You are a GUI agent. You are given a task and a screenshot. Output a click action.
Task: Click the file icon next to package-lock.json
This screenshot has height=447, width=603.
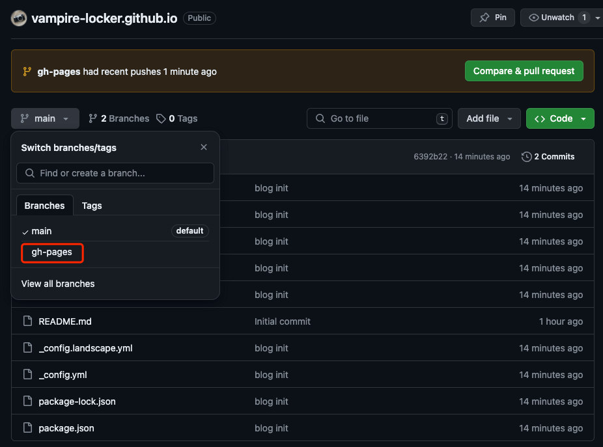click(28, 401)
